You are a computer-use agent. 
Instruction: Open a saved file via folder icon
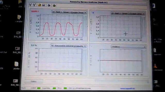click(x=40, y=5)
